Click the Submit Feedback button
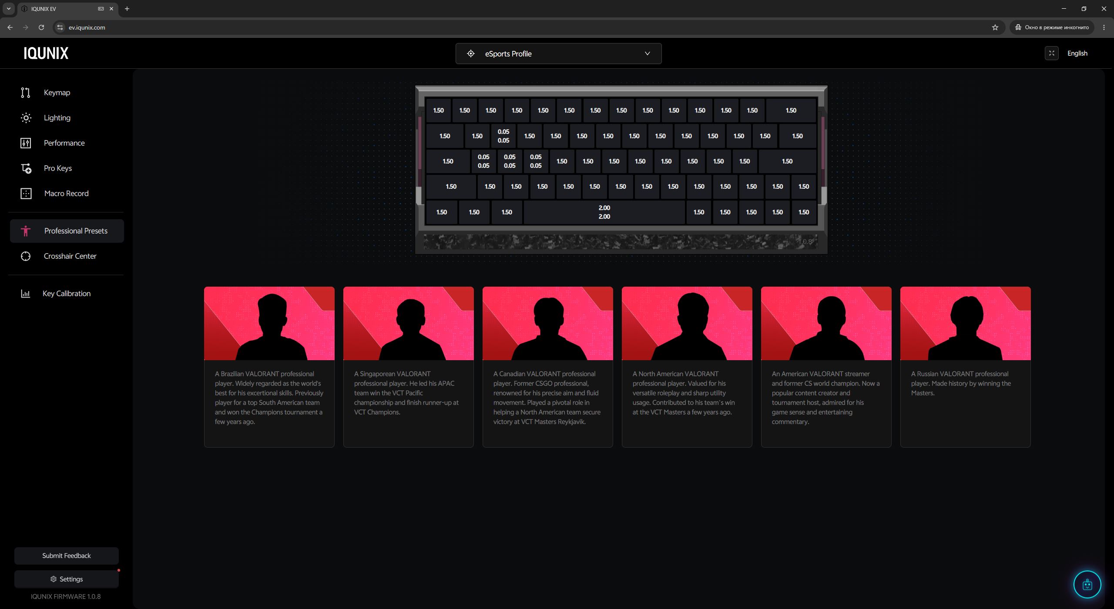The width and height of the screenshot is (1114, 609). tap(66, 555)
